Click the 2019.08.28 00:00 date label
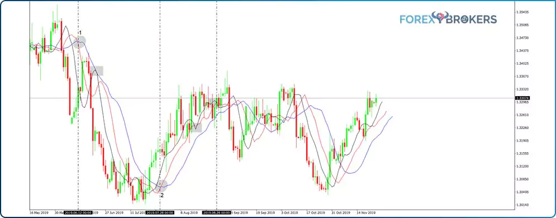Screen dimensions: 556x218 (x=217, y=213)
